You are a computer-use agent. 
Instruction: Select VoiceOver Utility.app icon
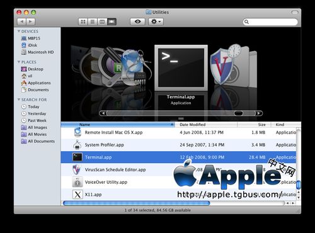click(77, 182)
